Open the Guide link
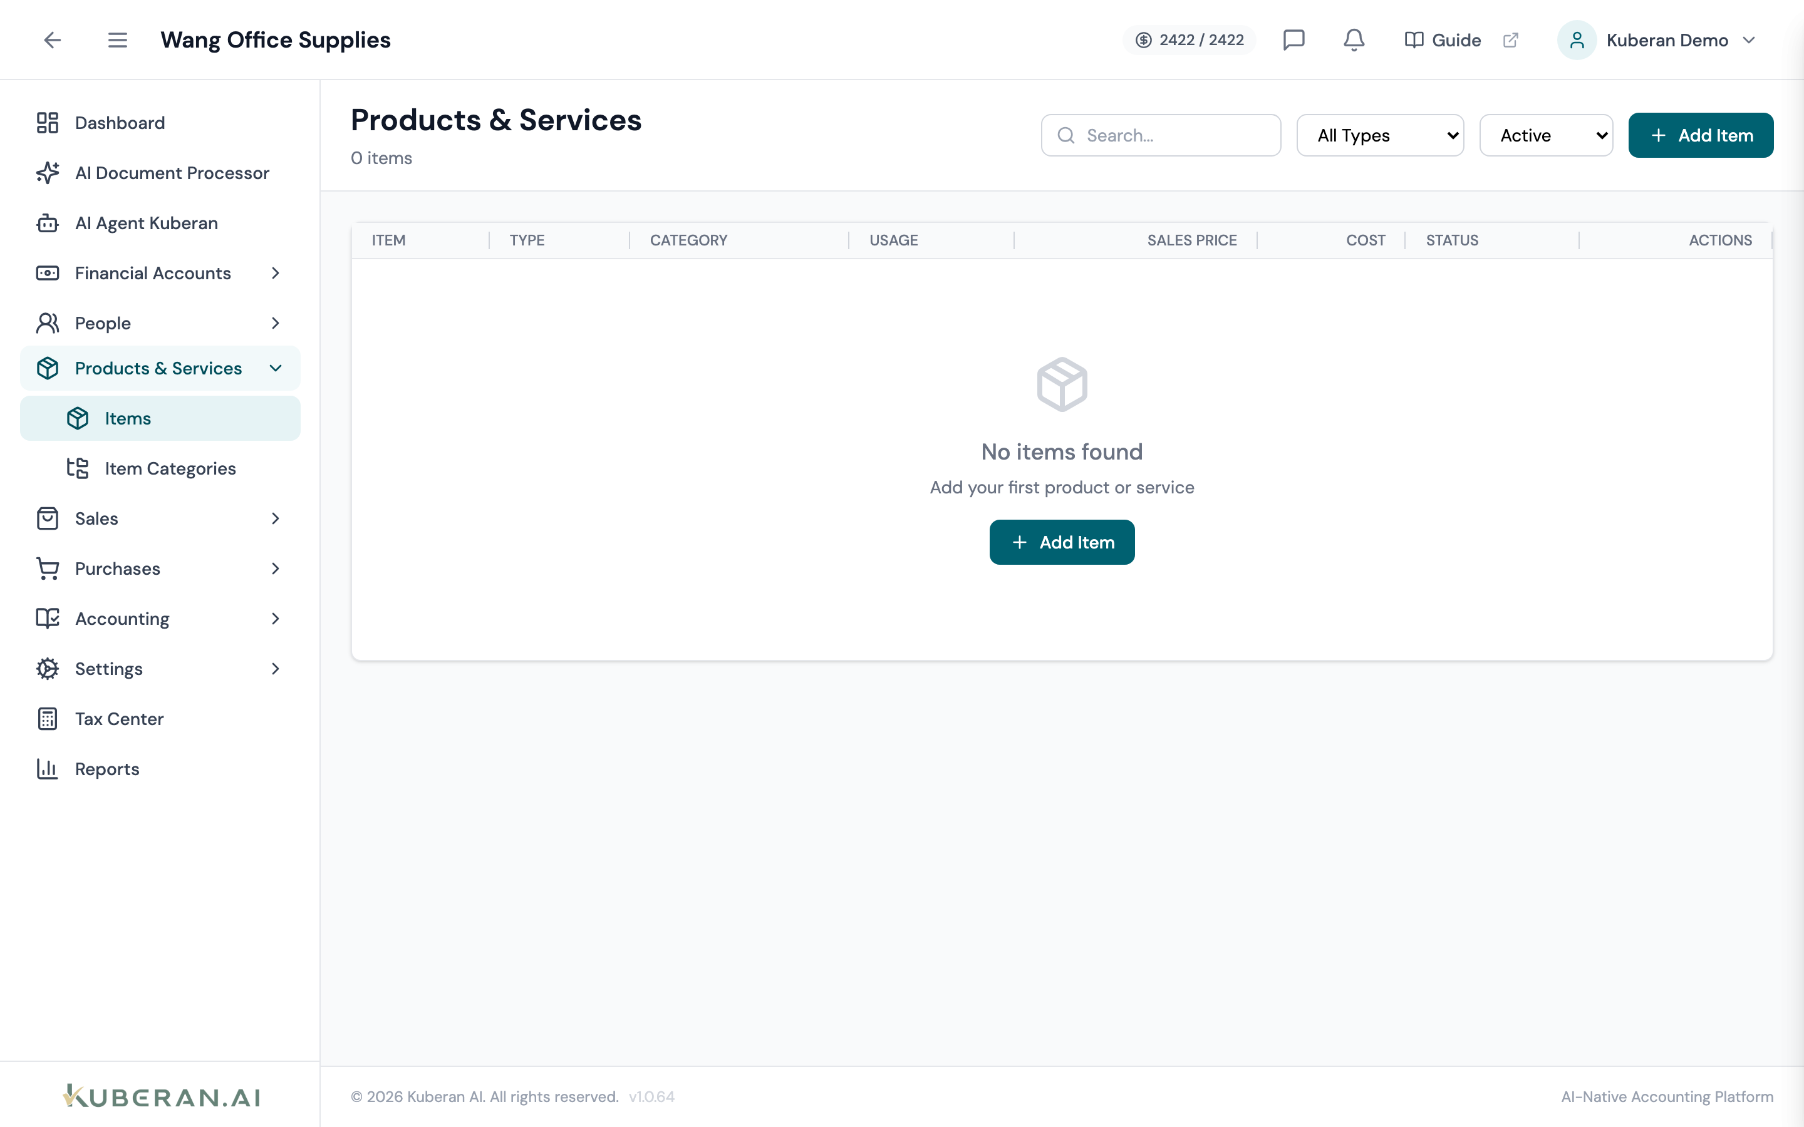This screenshot has width=1804, height=1127. click(1443, 40)
